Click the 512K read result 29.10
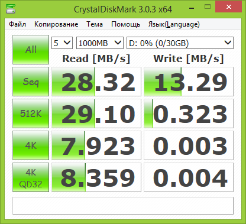246x224 pixels. click(x=96, y=113)
